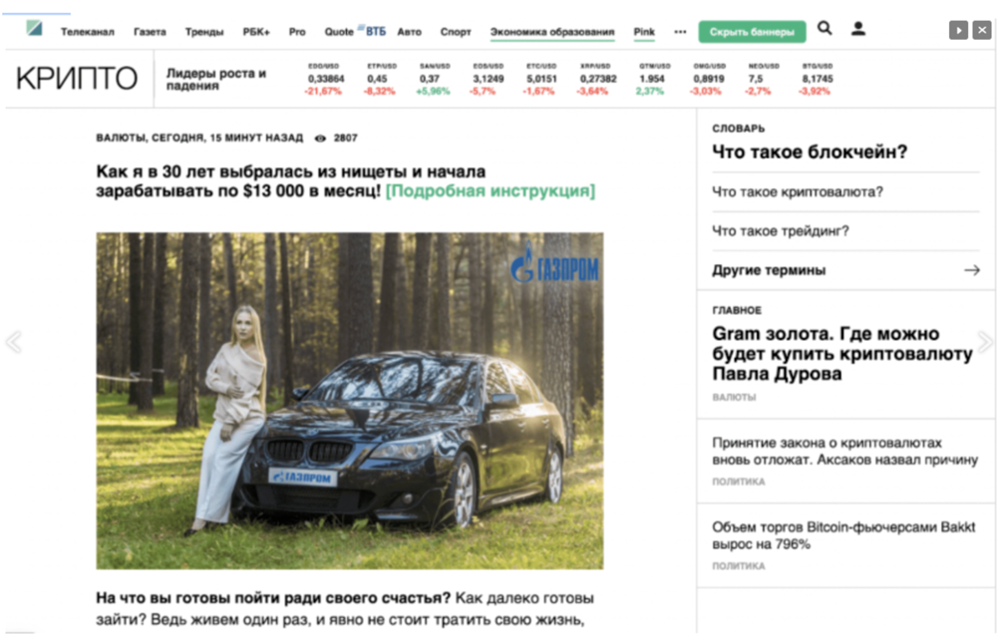997x642 pixels.
Task: Click the views eye icon near 2807
Action: (x=320, y=139)
